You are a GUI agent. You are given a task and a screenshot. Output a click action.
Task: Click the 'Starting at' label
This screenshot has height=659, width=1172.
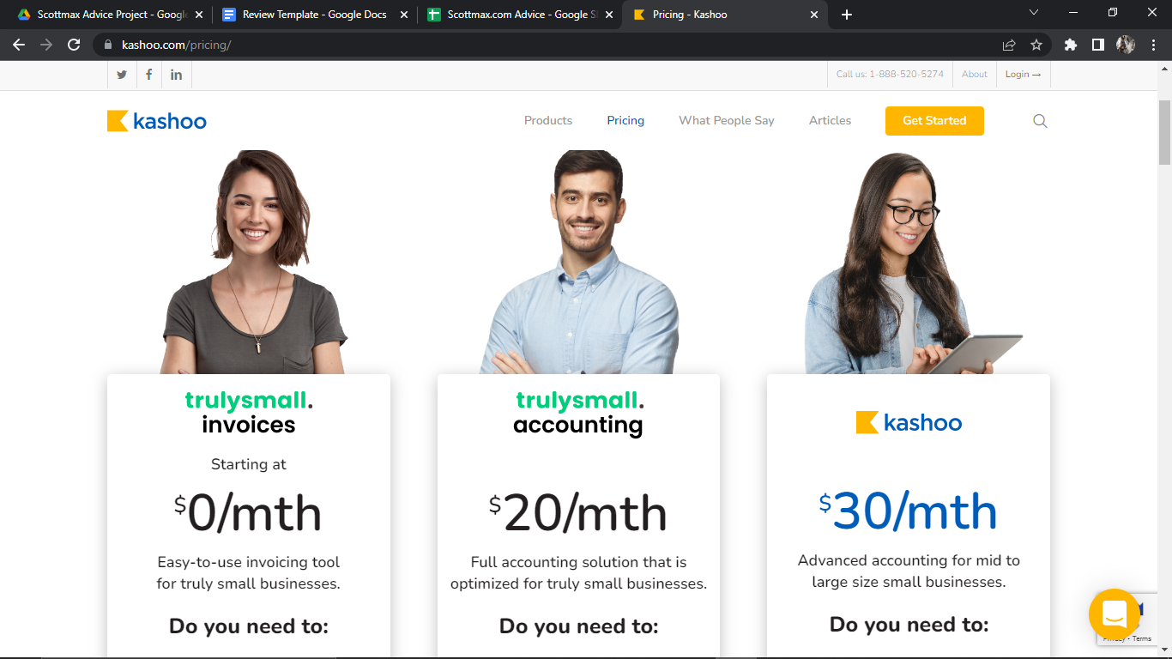coord(249,464)
